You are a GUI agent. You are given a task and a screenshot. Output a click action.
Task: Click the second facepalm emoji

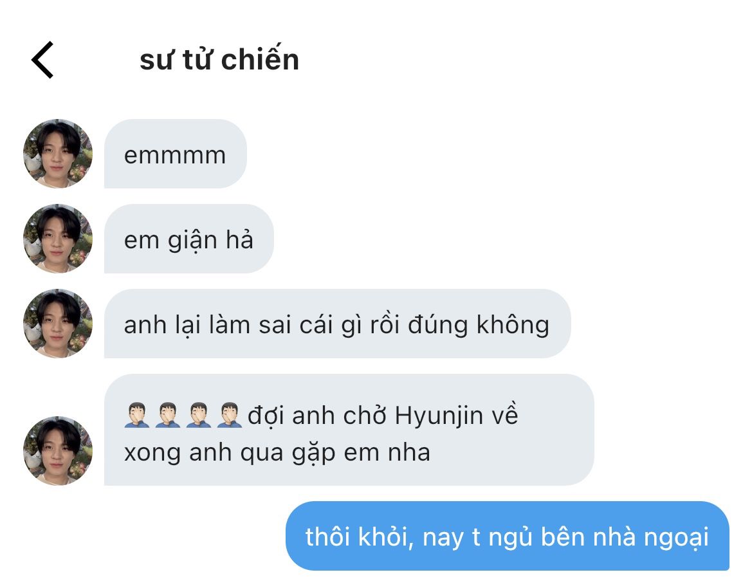point(168,416)
